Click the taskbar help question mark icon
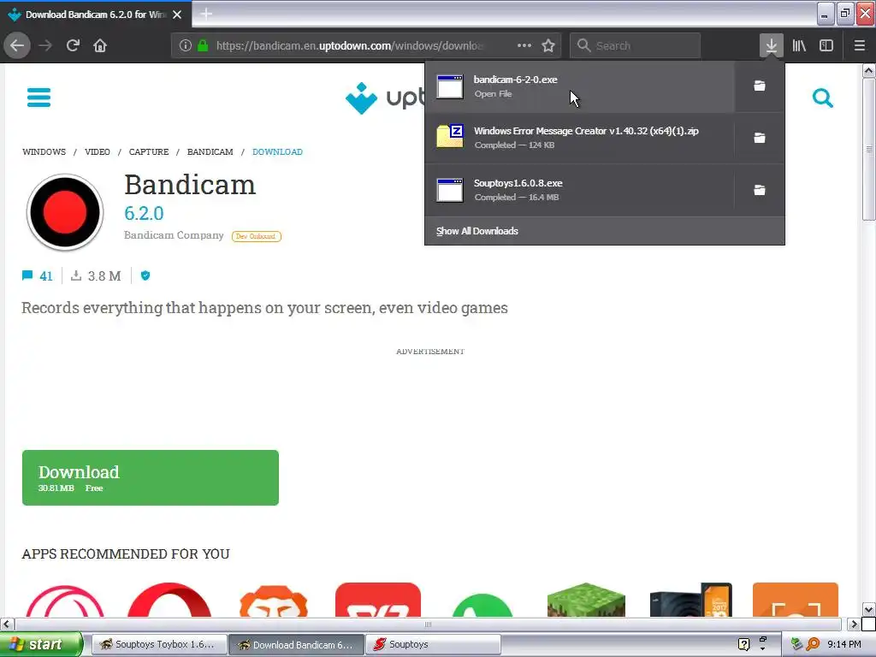 (743, 644)
